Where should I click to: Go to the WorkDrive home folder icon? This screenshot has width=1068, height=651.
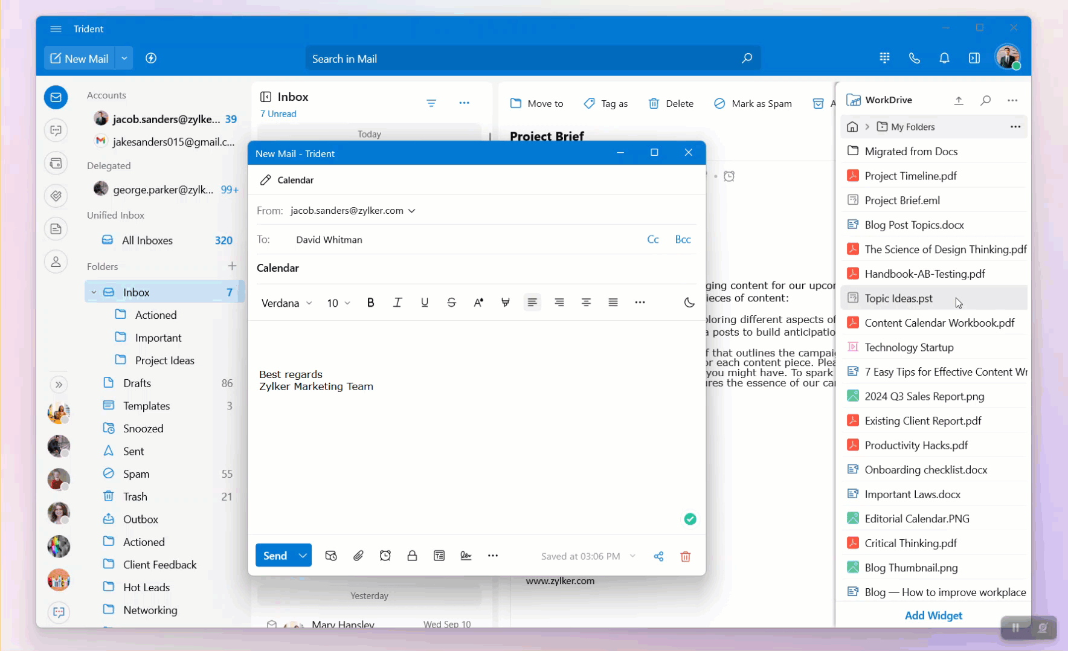pos(852,127)
